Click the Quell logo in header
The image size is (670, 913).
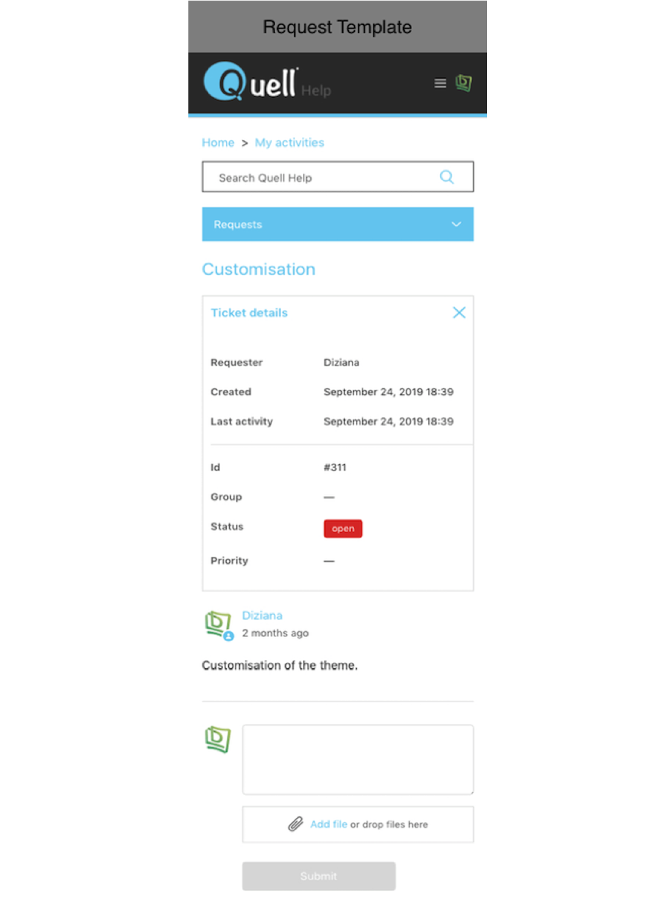click(251, 82)
